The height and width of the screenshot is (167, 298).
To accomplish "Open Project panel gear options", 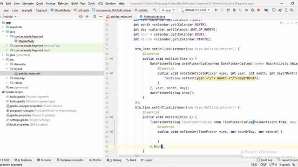I will click(x=95, y=17).
